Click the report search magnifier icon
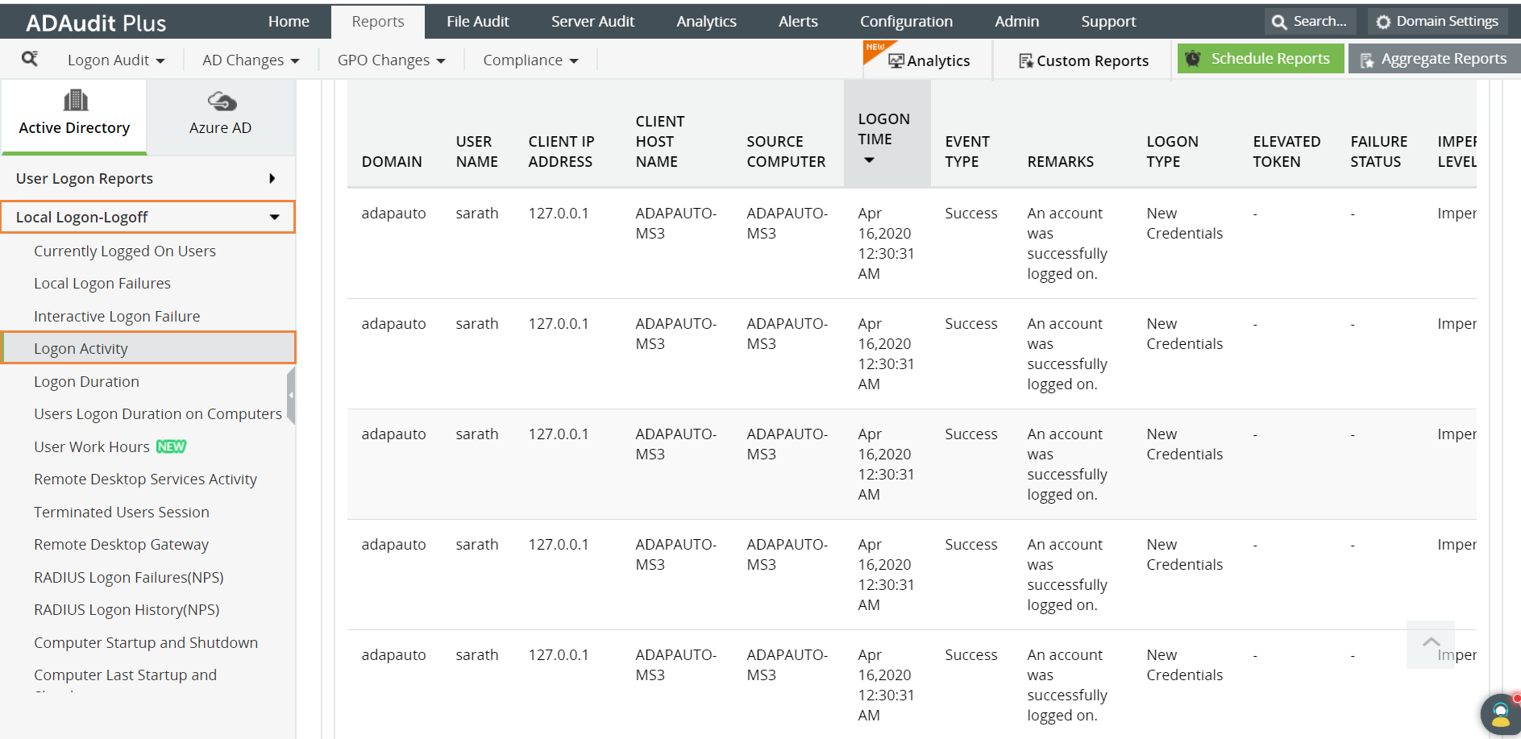The image size is (1521, 739). tap(30, 59)
